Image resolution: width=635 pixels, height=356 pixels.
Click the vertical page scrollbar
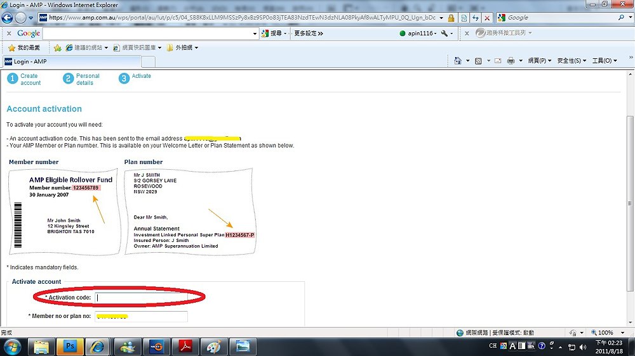[630, 203]
